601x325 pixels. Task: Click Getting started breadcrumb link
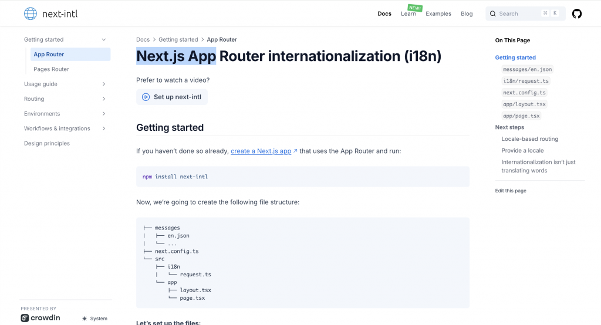click(x=178, y=39)
